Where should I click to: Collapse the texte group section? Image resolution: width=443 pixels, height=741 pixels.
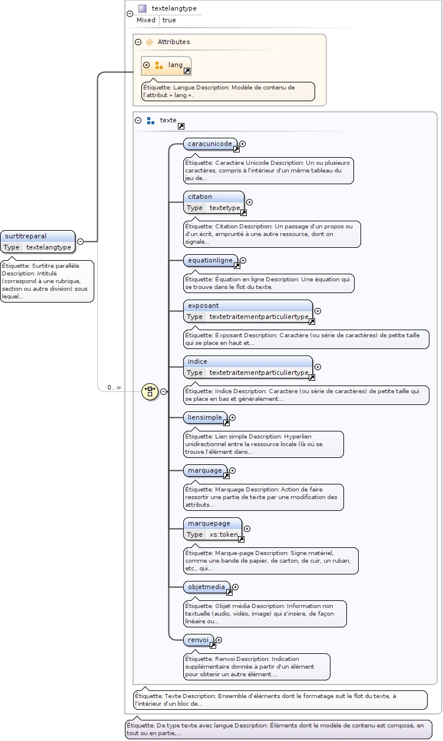pos(138,120)
